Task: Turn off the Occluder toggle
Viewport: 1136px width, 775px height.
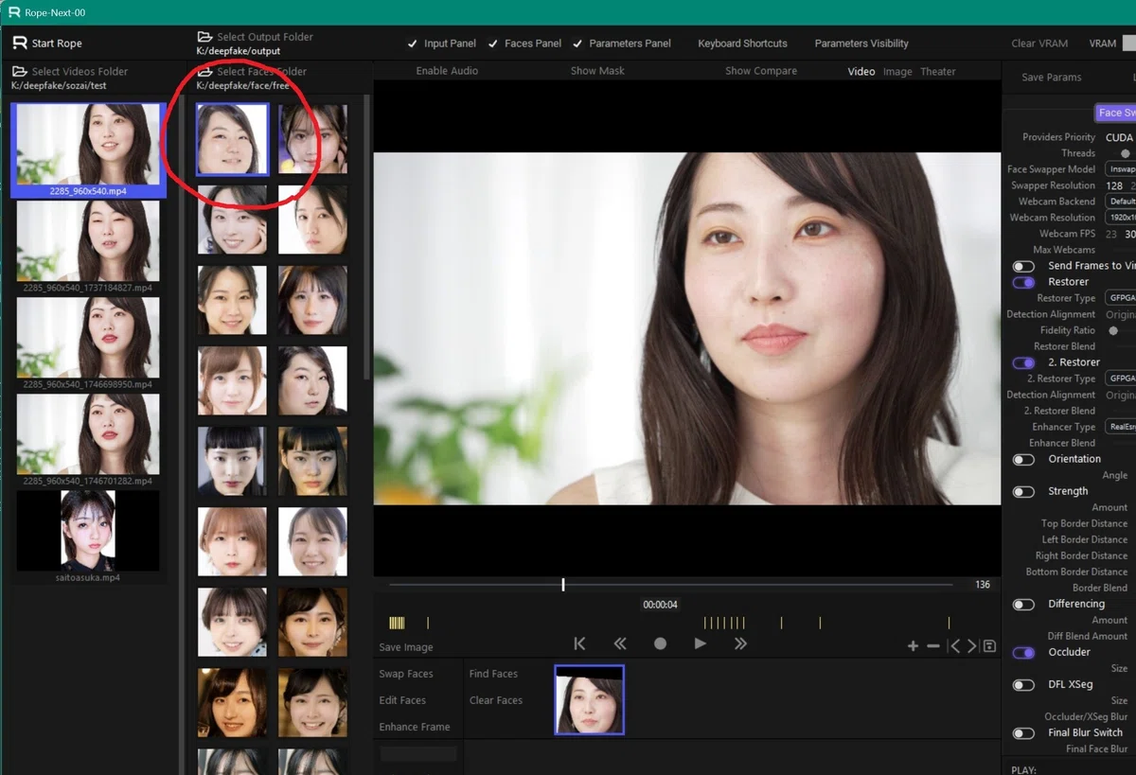Action: point(1023,653)
